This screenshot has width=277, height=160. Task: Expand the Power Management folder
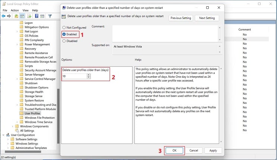pyautogui.click(x=17, y=44)
